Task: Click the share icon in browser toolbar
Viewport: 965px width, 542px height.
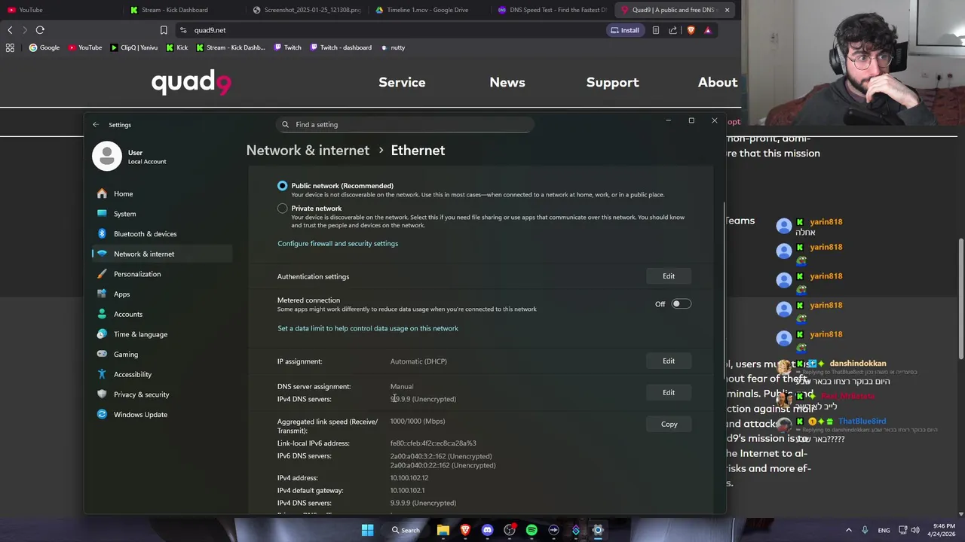Action: click(x=673, y=30)
